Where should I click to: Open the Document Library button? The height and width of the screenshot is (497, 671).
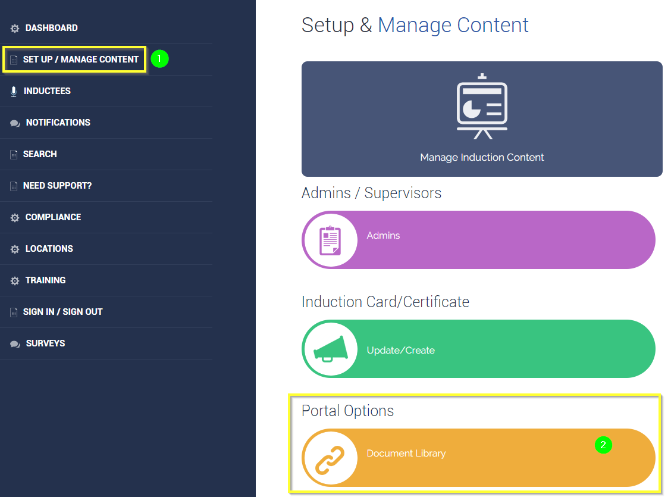pyautogui.click(x=406, y=454)
